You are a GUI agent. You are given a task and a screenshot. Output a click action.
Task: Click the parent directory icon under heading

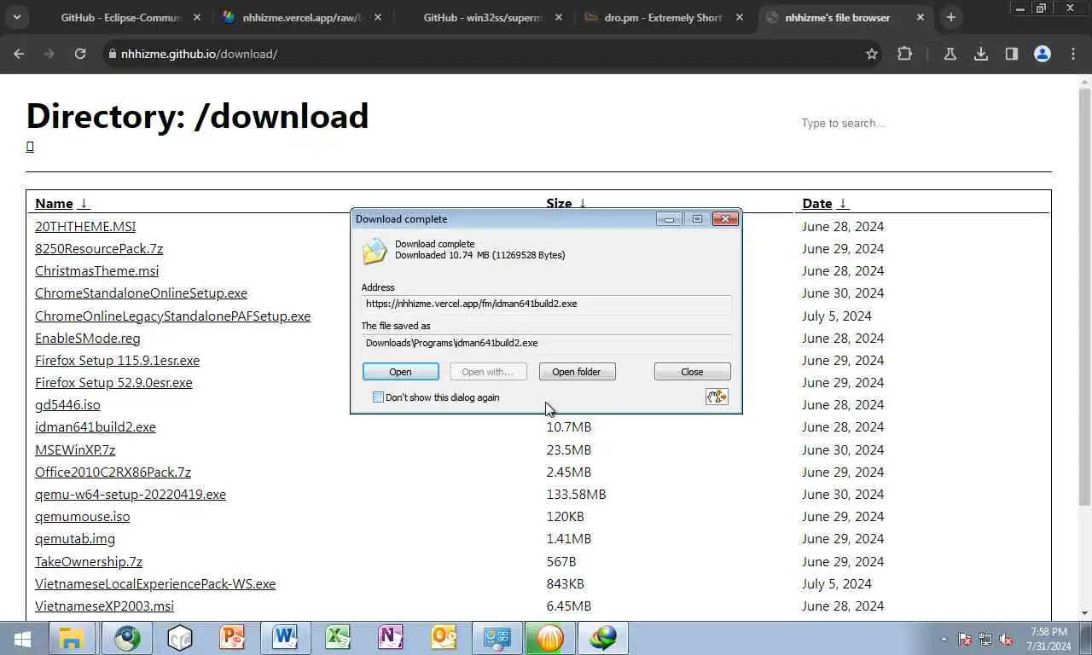[30, 147]
